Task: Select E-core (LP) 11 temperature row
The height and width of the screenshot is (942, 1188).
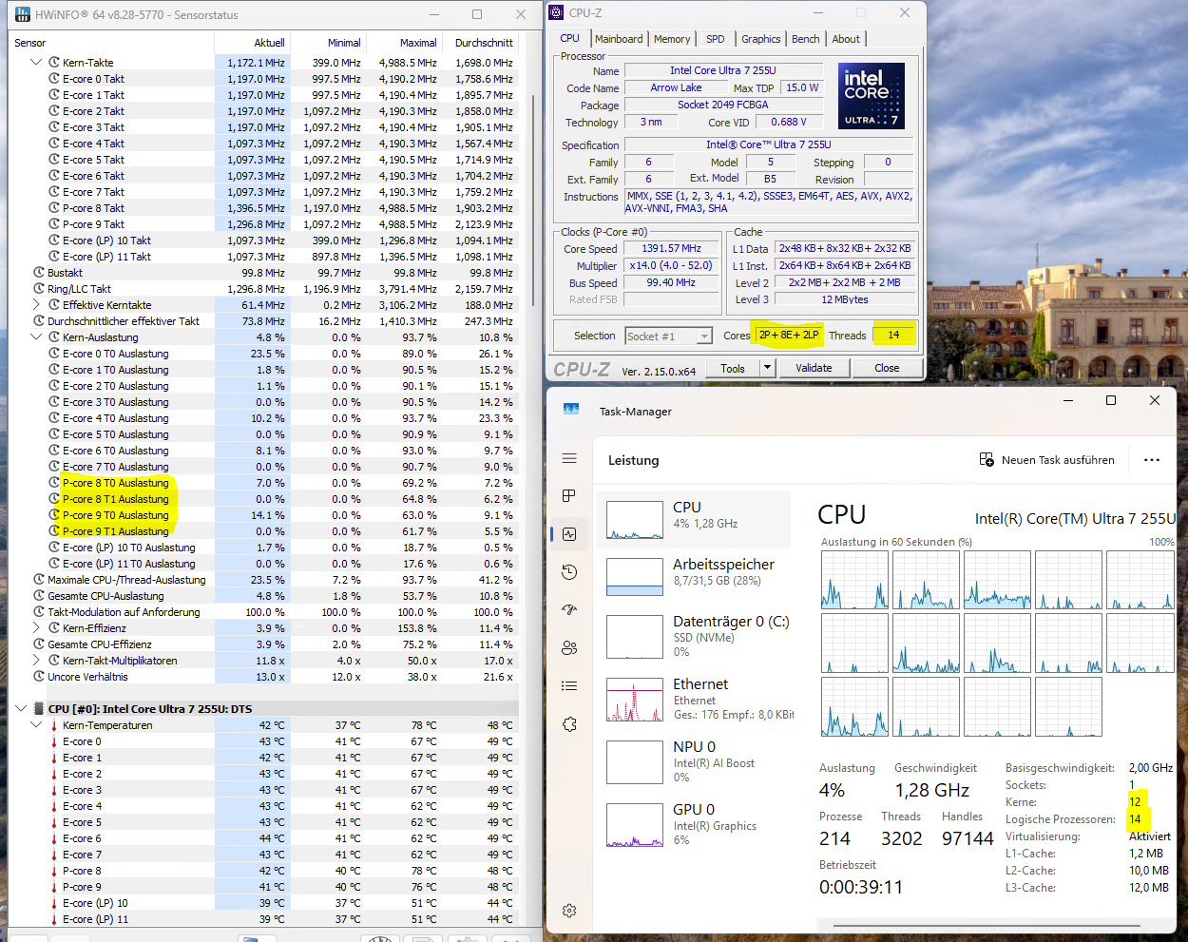Action: coord(264,919)
